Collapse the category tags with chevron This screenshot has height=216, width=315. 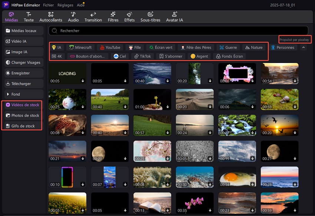tap(303, 47)
